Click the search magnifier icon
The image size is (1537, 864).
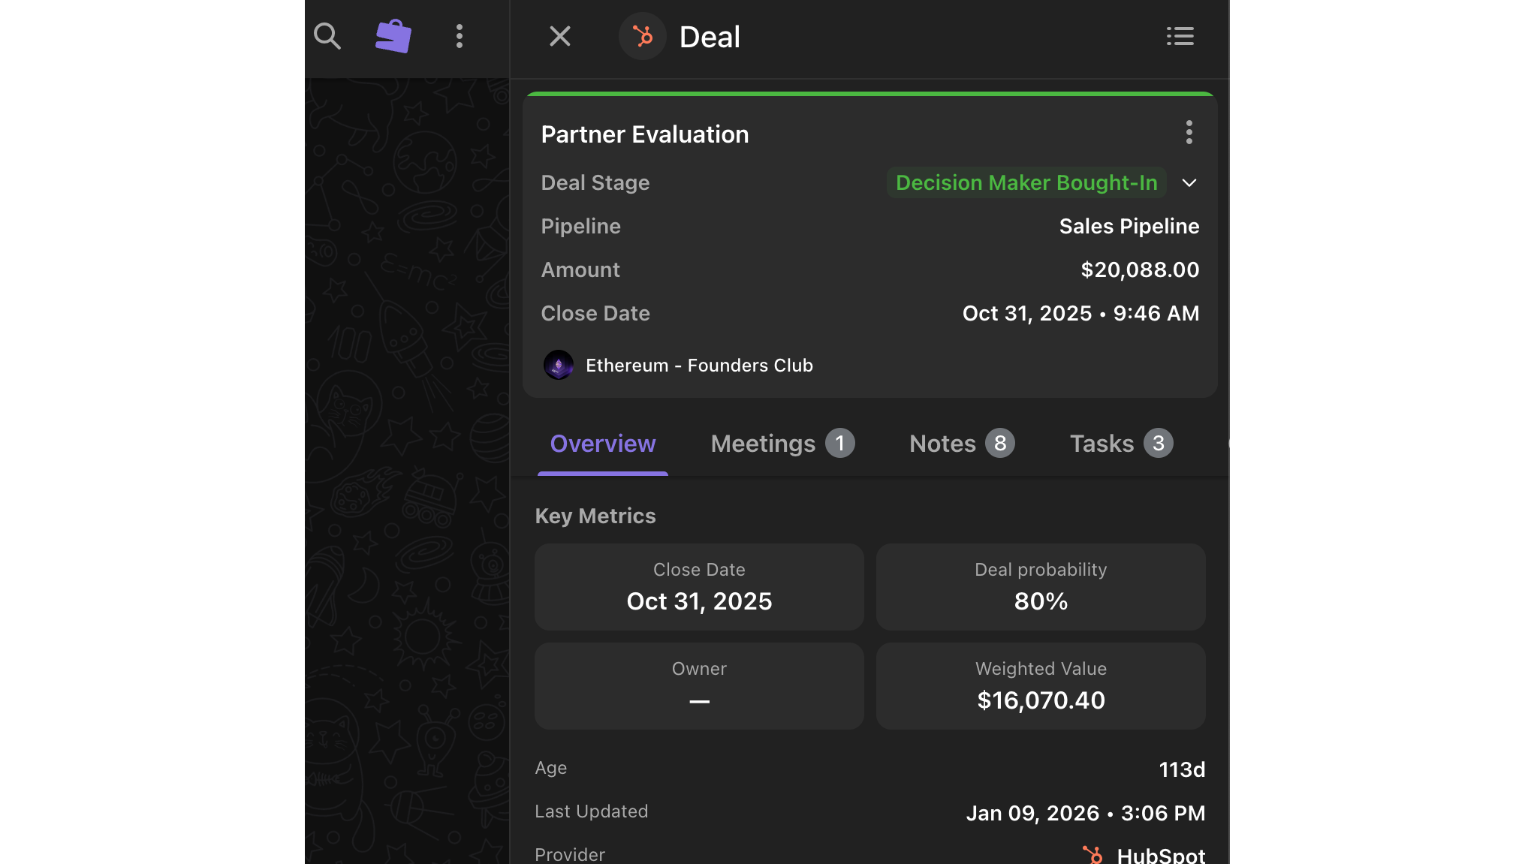pos(327,36)
